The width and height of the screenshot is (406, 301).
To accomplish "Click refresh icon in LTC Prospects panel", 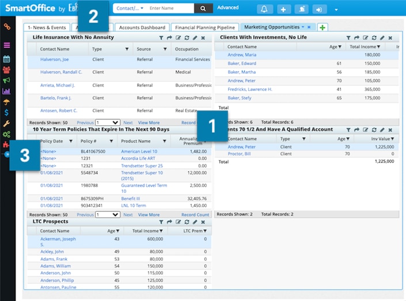I will pyautogui.click(x=187, y=222).
